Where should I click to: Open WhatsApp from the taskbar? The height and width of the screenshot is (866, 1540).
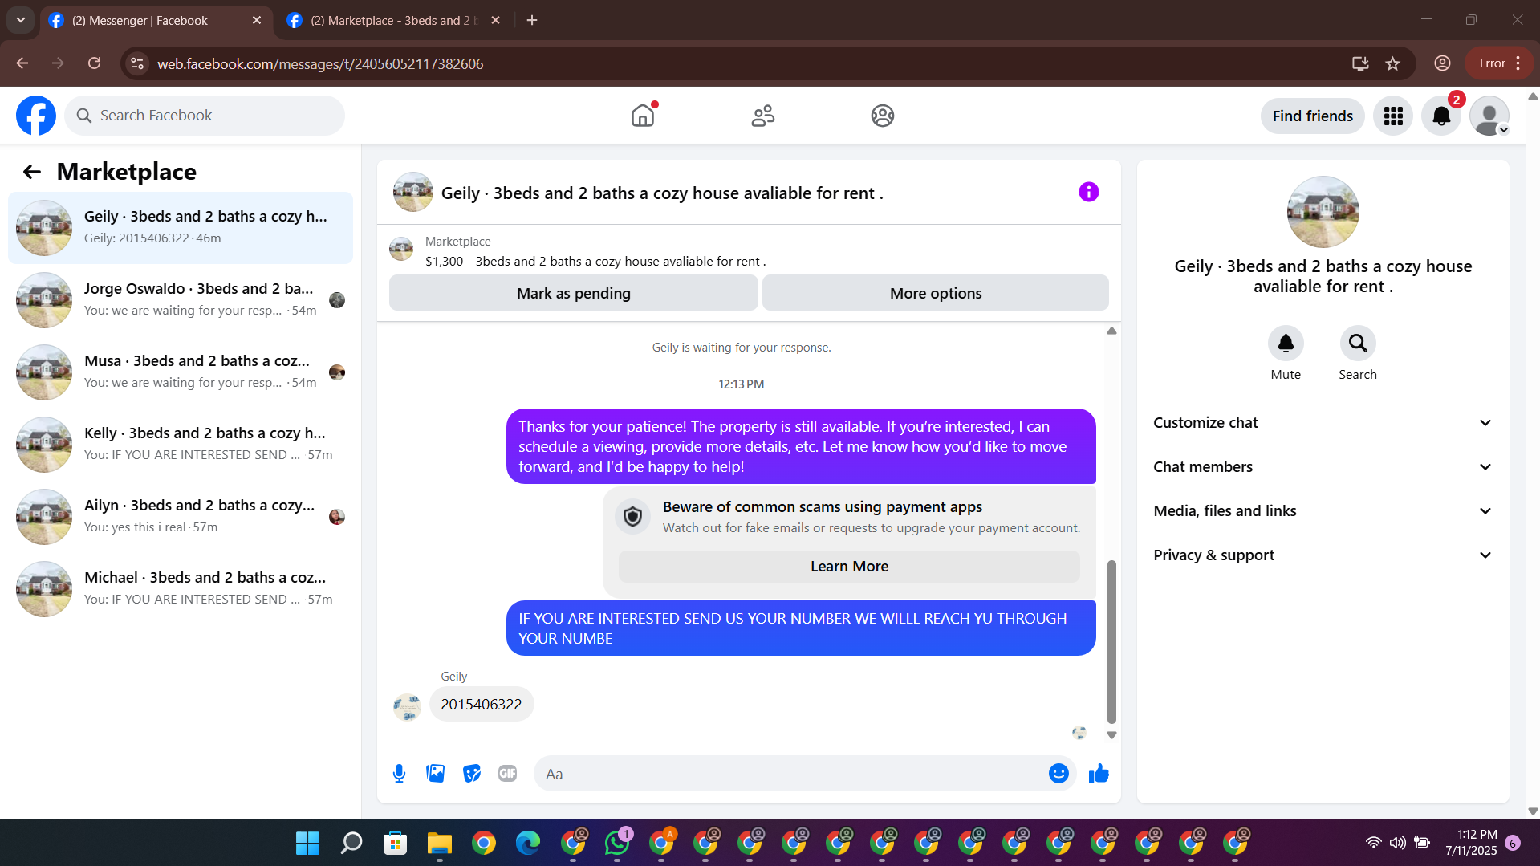[x=617, y=843]
